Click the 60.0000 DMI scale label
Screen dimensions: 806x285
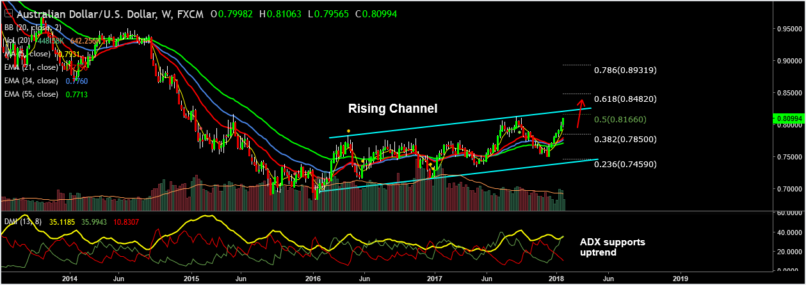tap(789, 213)
